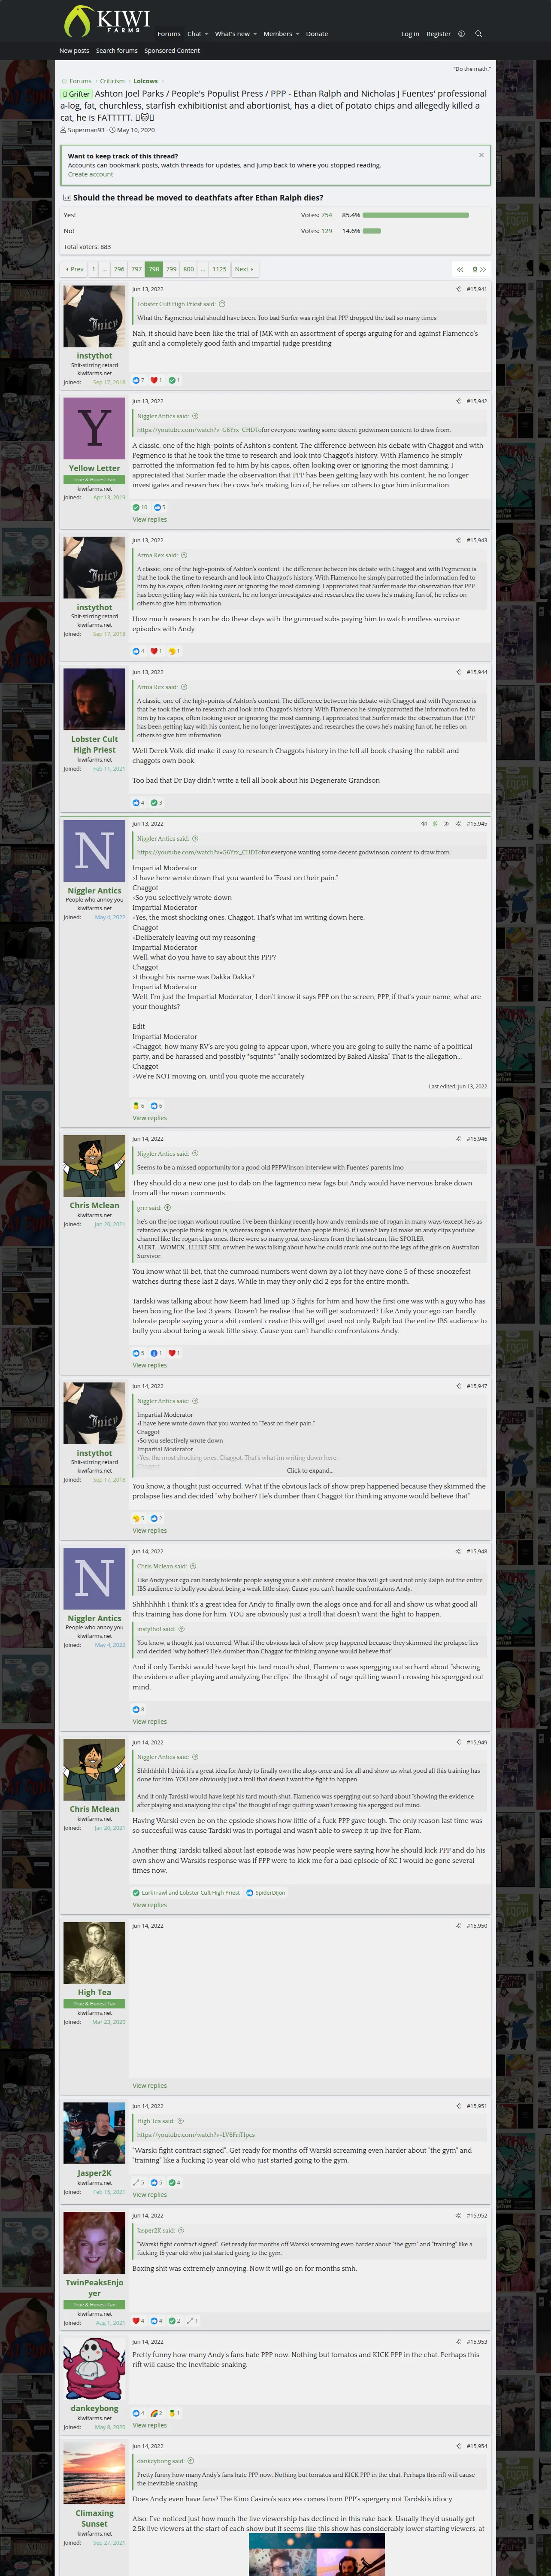Click the Like reaction under post #15,948
This screenshot has width=551, height=2576.
point(137,1709)
